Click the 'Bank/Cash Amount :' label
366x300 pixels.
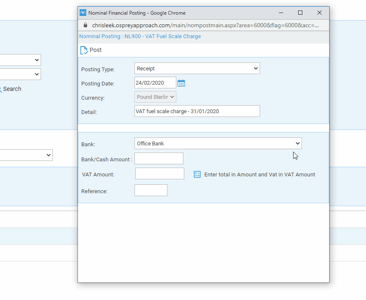point(107,160)
